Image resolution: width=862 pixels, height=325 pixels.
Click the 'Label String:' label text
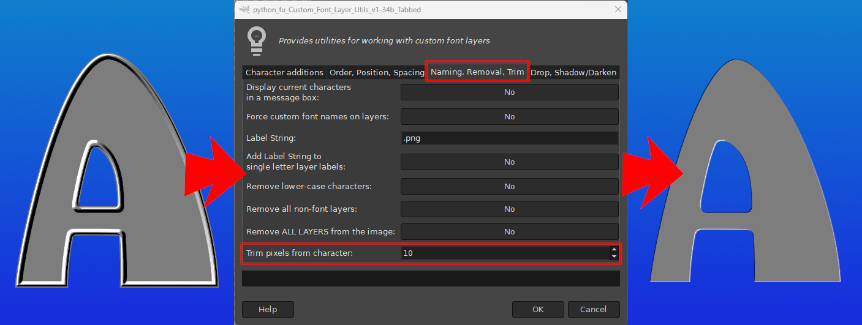[271, 138]
